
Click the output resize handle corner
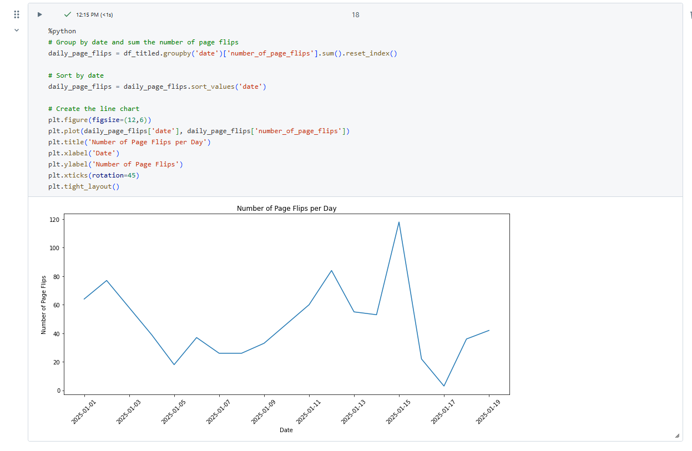(x=677, y=436)
